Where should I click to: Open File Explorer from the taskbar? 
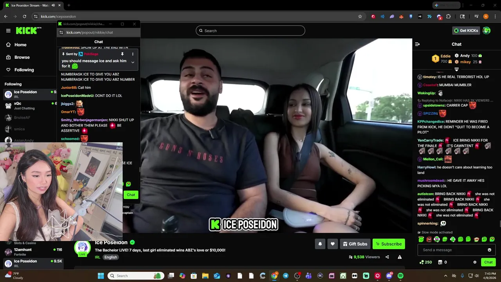point(205,276)
